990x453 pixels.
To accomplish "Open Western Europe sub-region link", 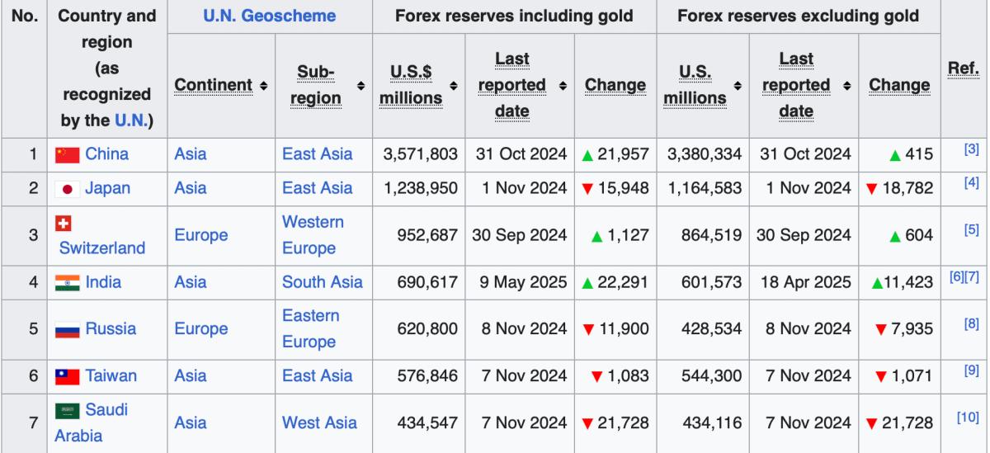I will [x=313, y=236].
